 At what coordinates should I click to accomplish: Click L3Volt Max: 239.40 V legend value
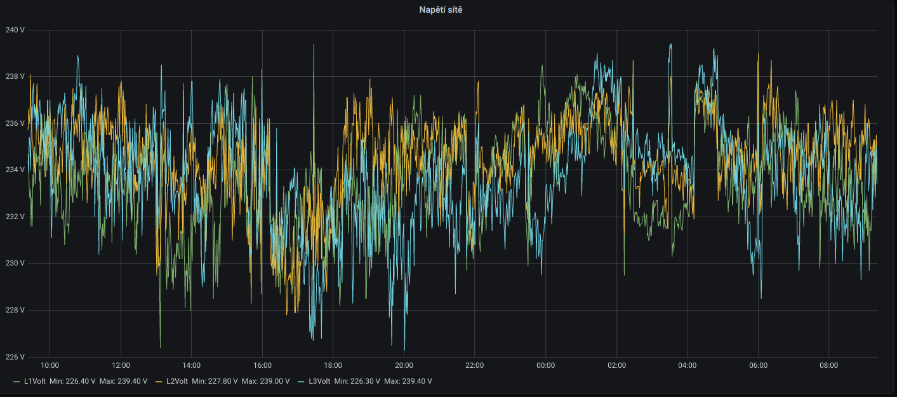tap(408, 381)
